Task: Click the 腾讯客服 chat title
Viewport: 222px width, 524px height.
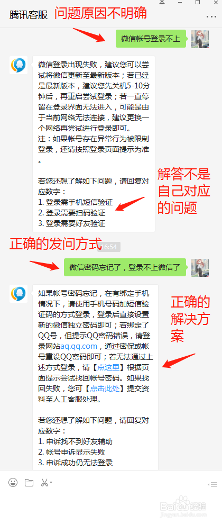Action: coord(29,15)
